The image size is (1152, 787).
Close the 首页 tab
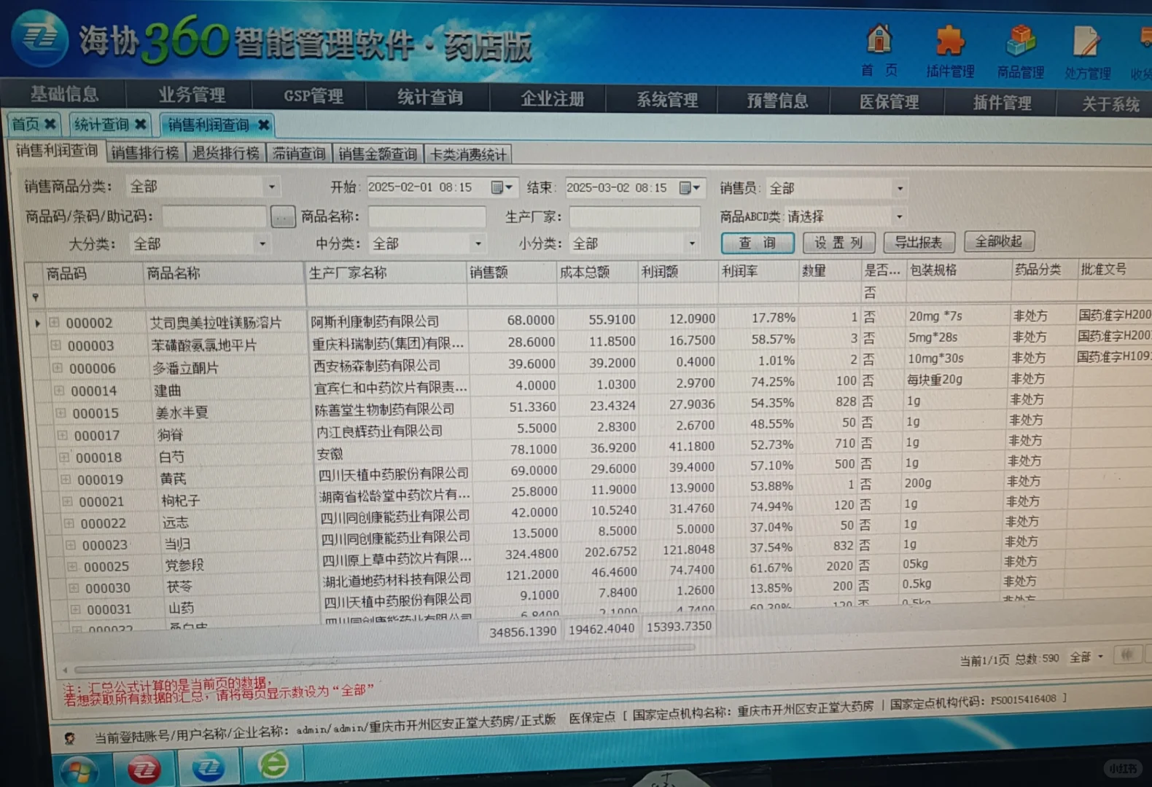(x=50, y=124)
